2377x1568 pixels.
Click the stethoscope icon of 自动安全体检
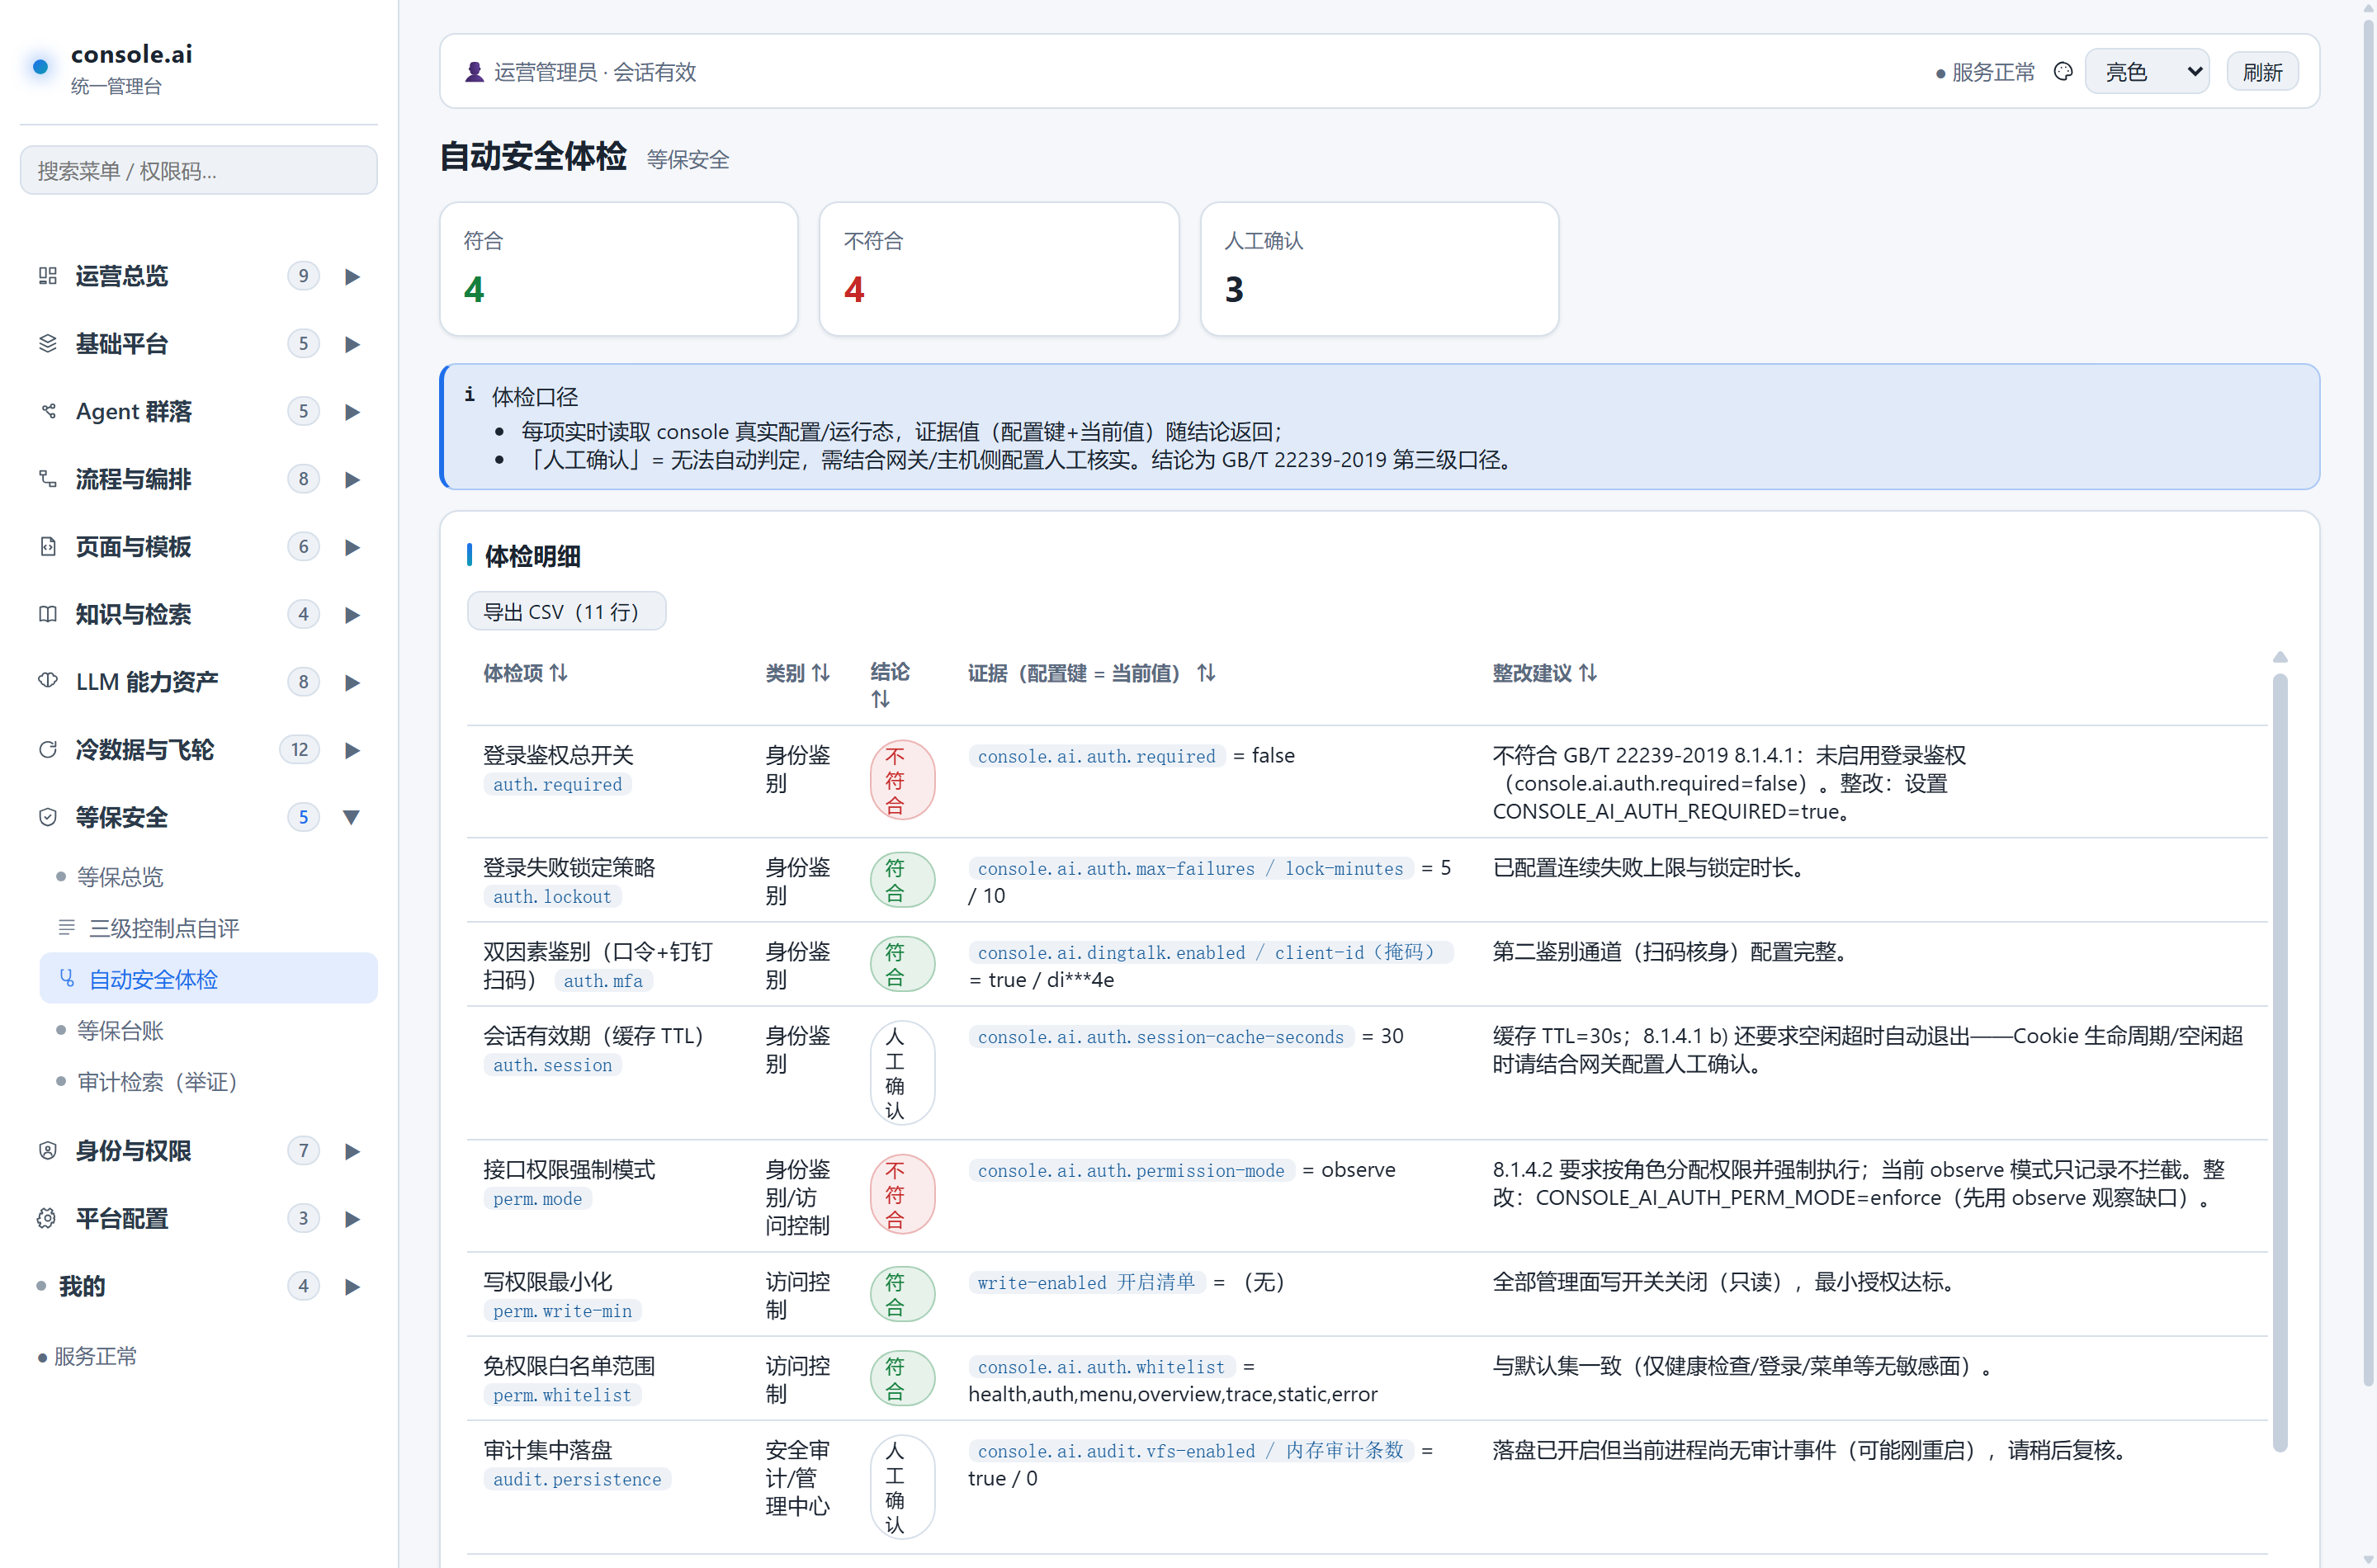pyautogui.click(x=67, y=979)
